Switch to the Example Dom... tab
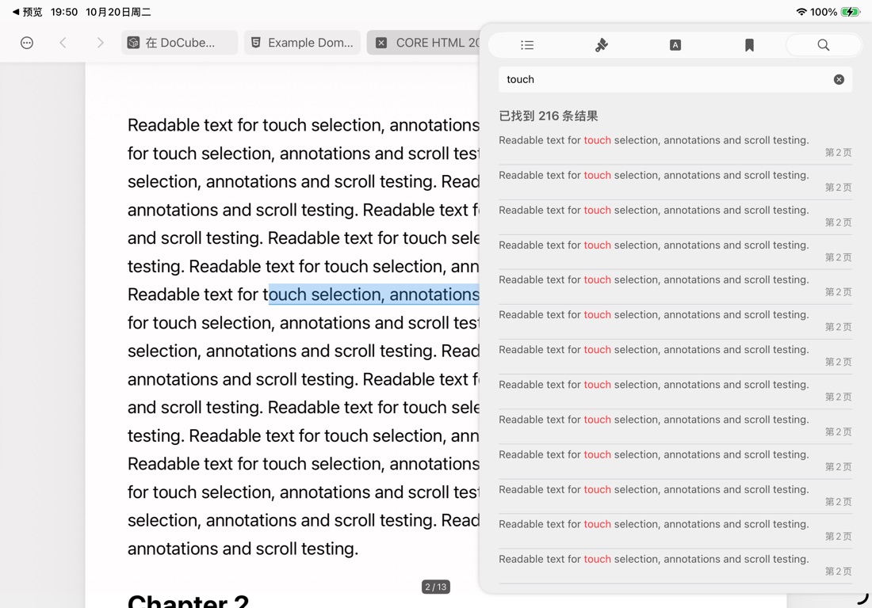 pos(303,43)
